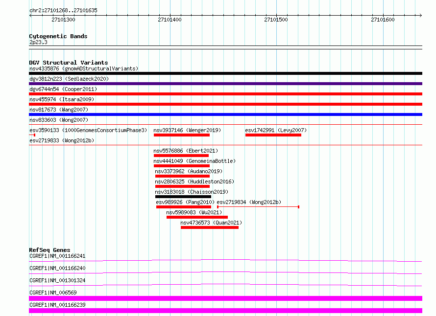The height and width of the screenshot is (316, 436).
Task: Click the purple bar for dgv3812n223
Action: point(225,84)
